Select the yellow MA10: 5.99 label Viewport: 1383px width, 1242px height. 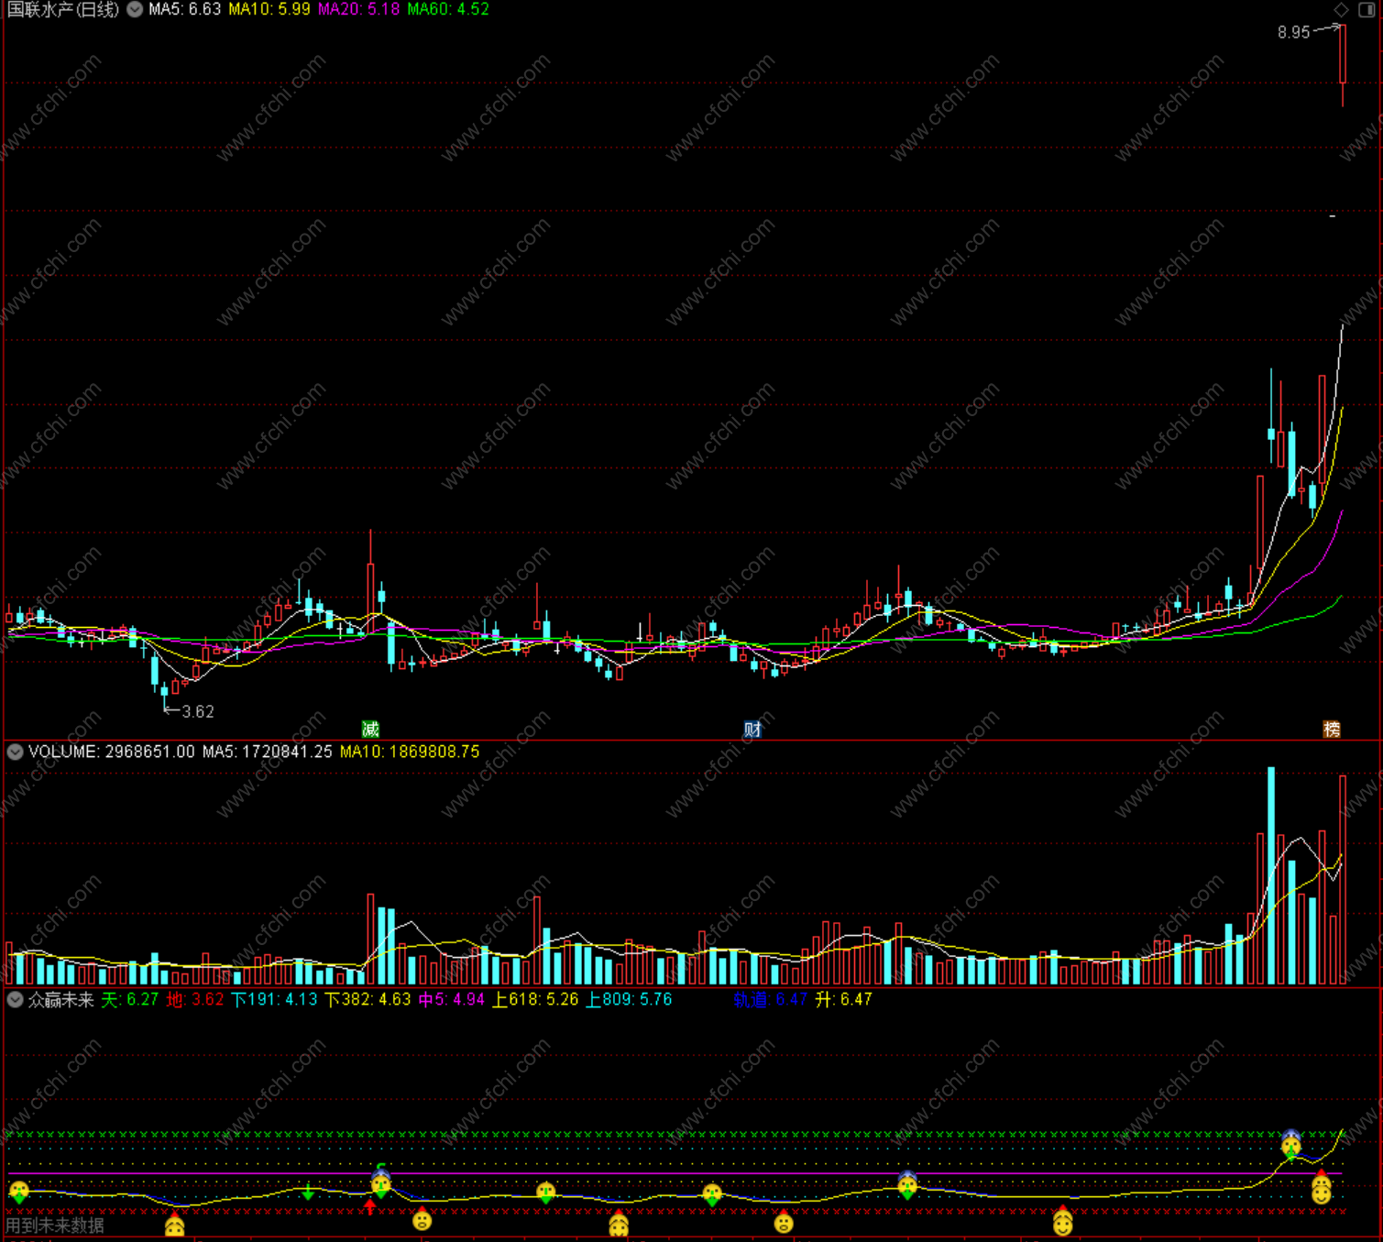coord(269,9)
